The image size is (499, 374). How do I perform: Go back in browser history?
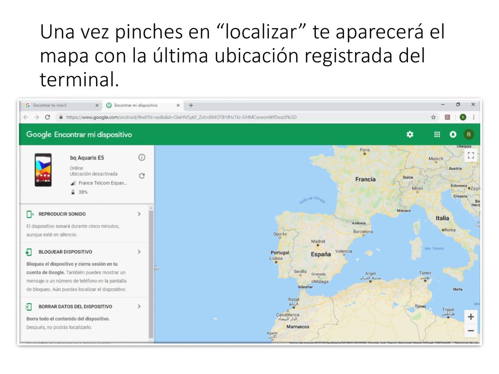click(x=26, y=117)
